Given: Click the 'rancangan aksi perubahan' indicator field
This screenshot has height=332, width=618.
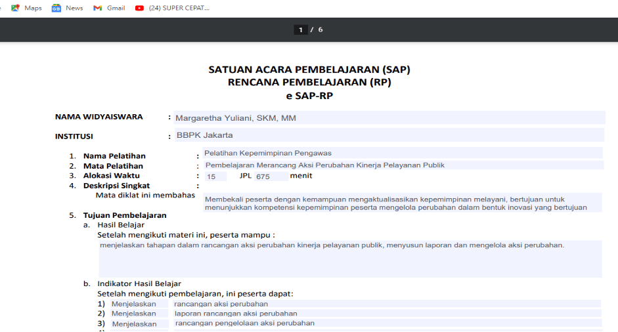Looking at the screenshot, I should pos(386,304).
